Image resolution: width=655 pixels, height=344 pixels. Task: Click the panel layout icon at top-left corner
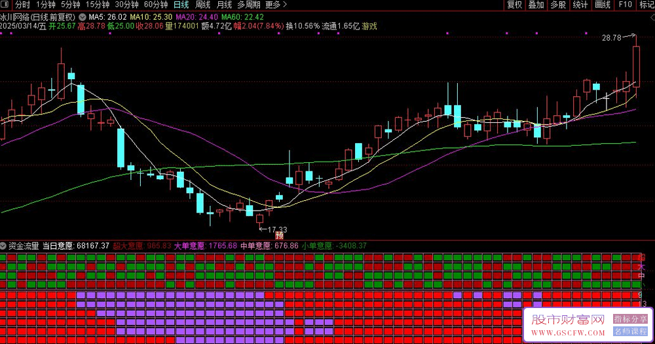pos(5,5)
